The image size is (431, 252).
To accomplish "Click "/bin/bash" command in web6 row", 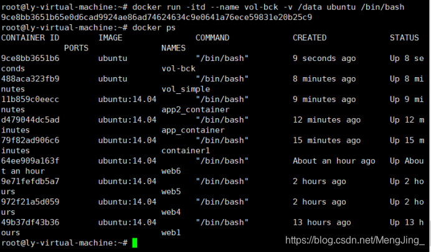I will pos(222,161).
